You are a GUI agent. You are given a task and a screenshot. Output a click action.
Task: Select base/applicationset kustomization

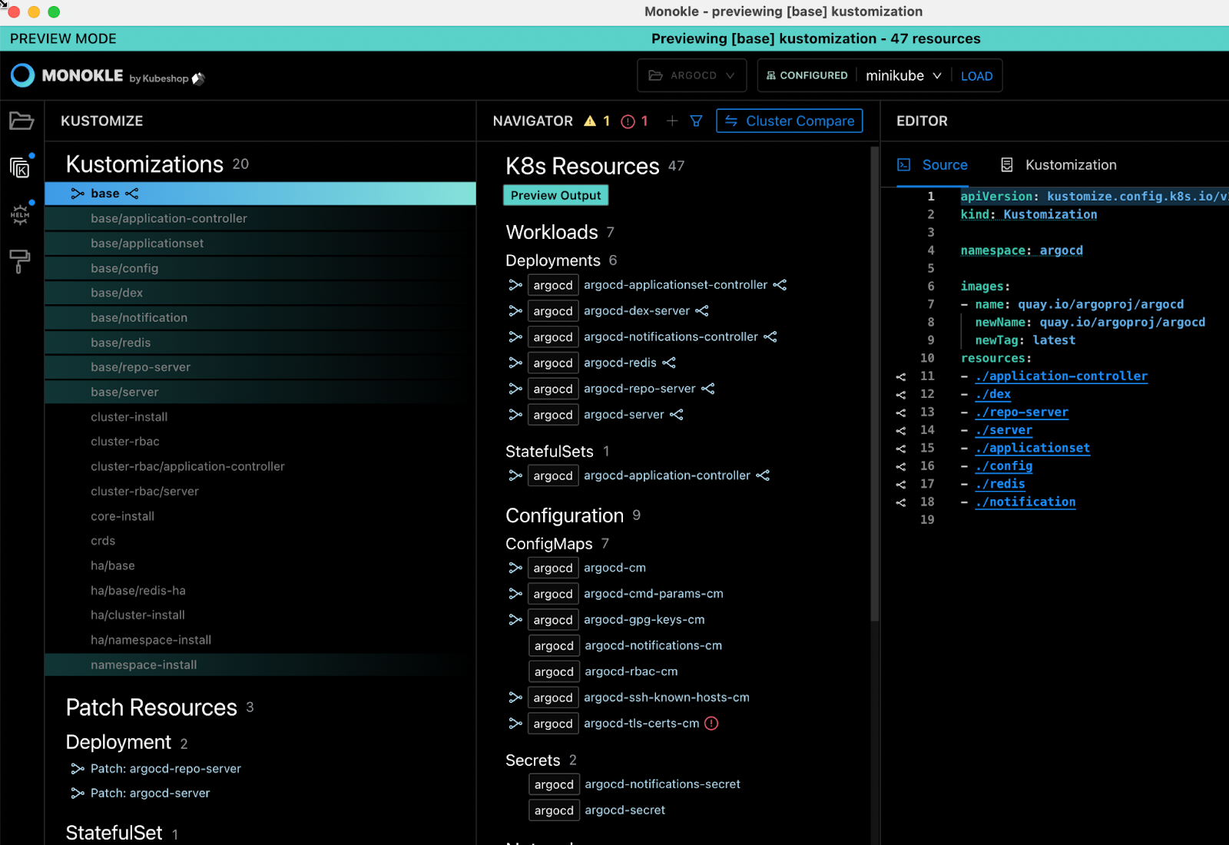(x=260, y=244)
